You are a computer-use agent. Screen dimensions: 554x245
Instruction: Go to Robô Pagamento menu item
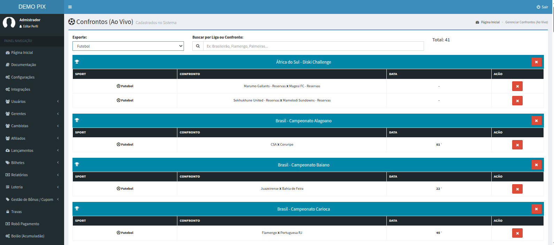pos(25,224)
